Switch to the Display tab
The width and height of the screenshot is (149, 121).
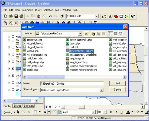pyautogui.click(x=7, y=106)
